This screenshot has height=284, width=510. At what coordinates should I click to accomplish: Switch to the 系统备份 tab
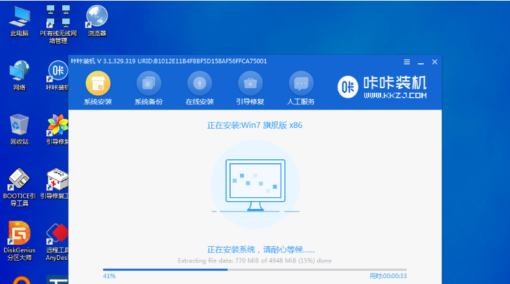point(148,84)
